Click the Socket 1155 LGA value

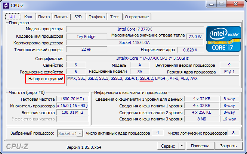(x=135, y=43)
